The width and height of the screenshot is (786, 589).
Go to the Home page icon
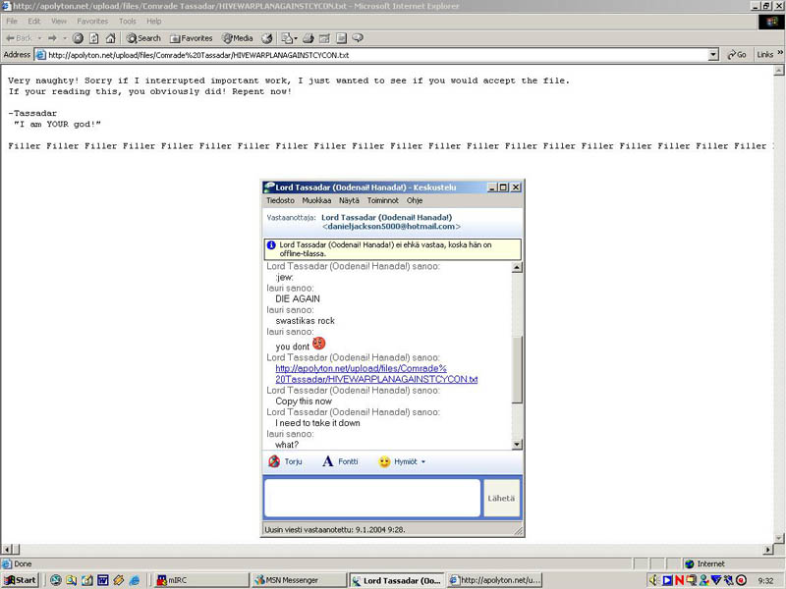[x=110, y=38]
